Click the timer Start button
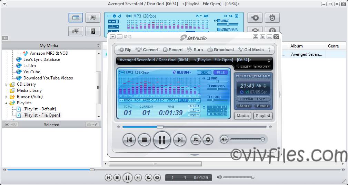The height and width of the screenshot is (185, 348). 244,106
